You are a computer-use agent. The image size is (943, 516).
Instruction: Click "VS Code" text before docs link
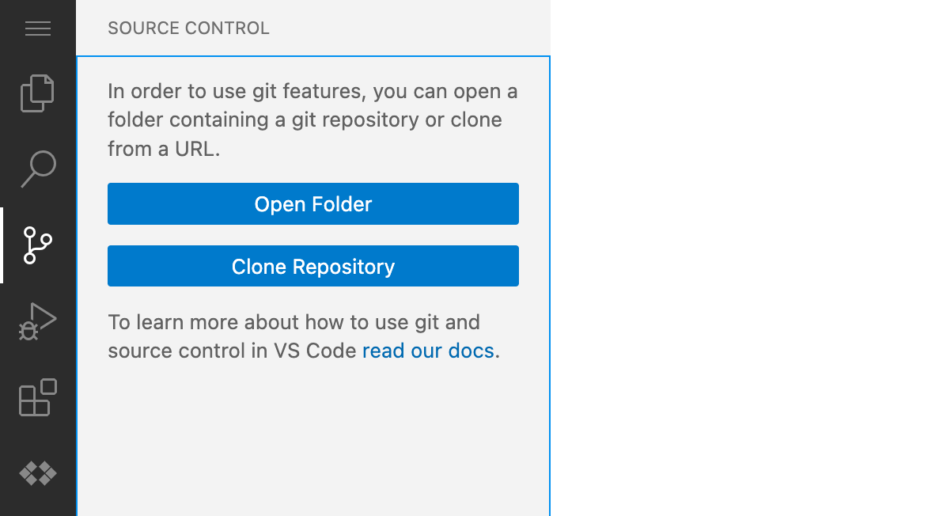point(315,351)
